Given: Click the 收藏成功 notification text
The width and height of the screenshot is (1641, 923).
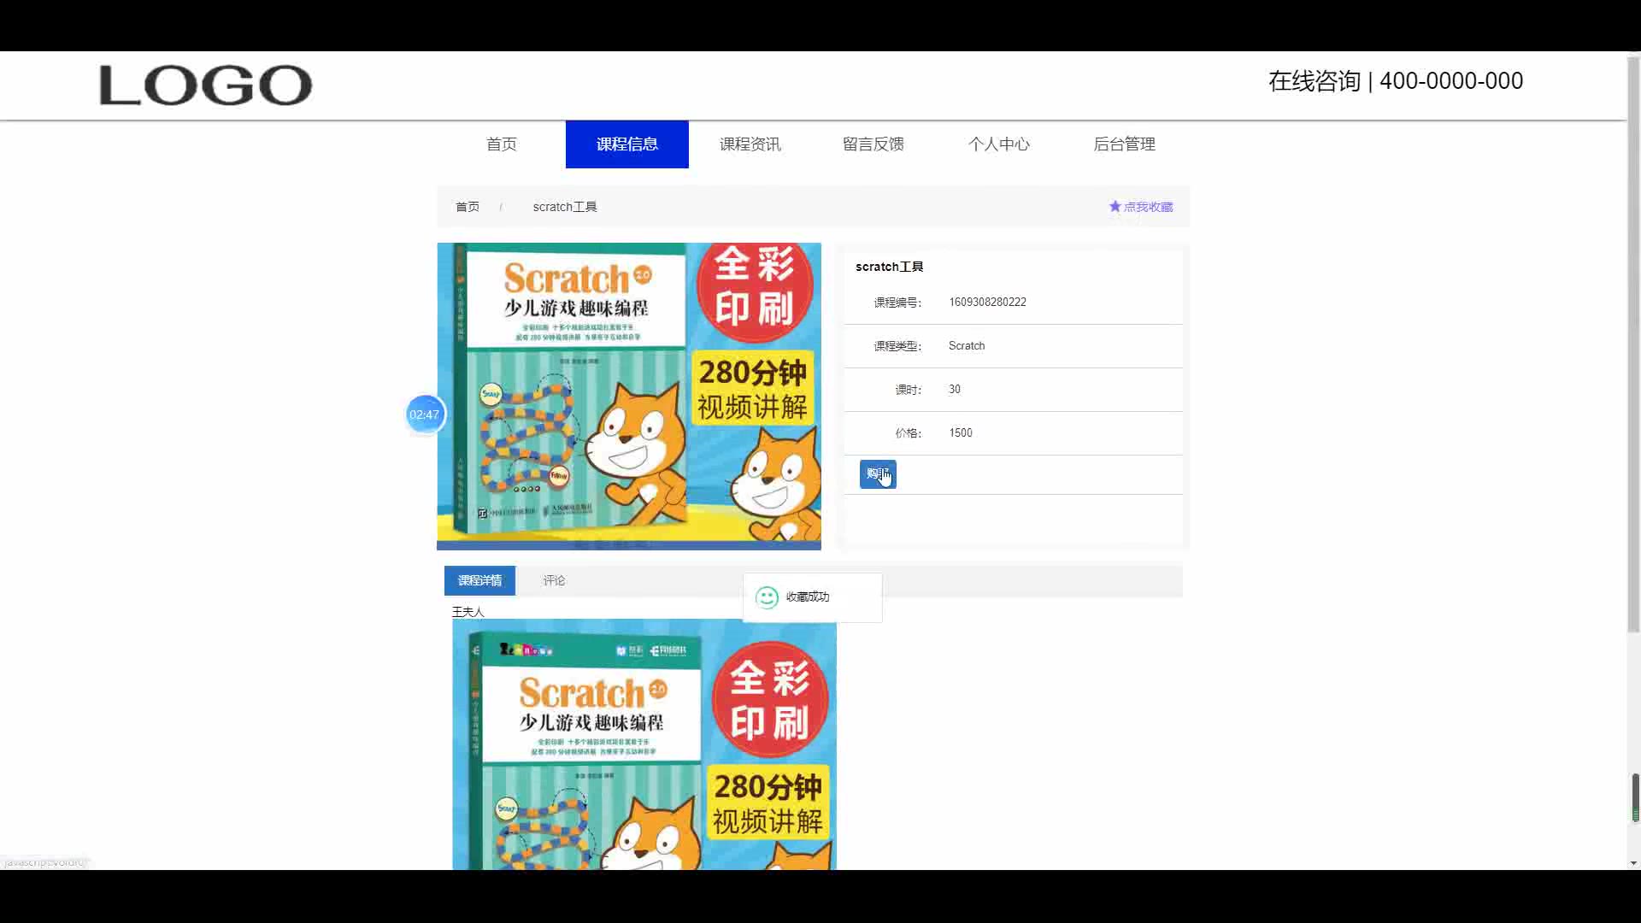Looking at the screenshot, I should click(808, 597).
